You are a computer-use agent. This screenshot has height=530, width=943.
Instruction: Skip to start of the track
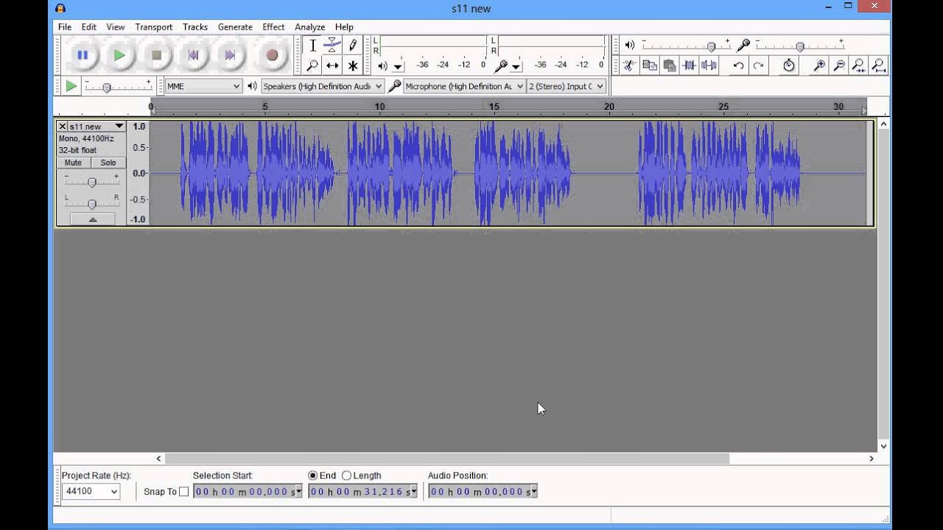click(x=193, y=55)
